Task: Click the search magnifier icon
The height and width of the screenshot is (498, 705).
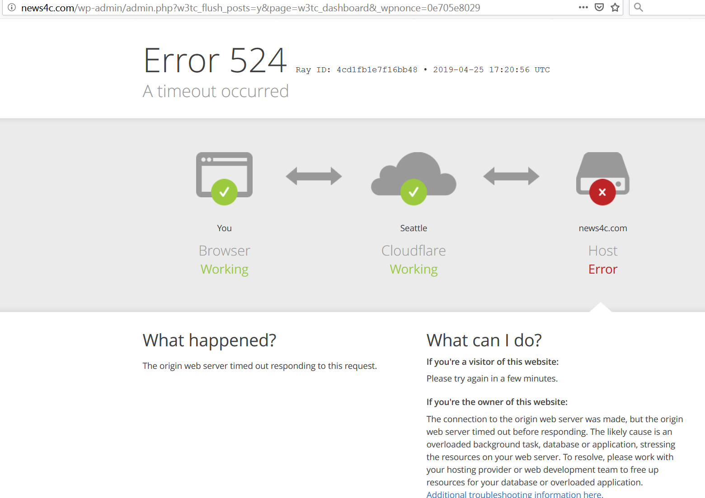Action: click(x=639, y=7)
